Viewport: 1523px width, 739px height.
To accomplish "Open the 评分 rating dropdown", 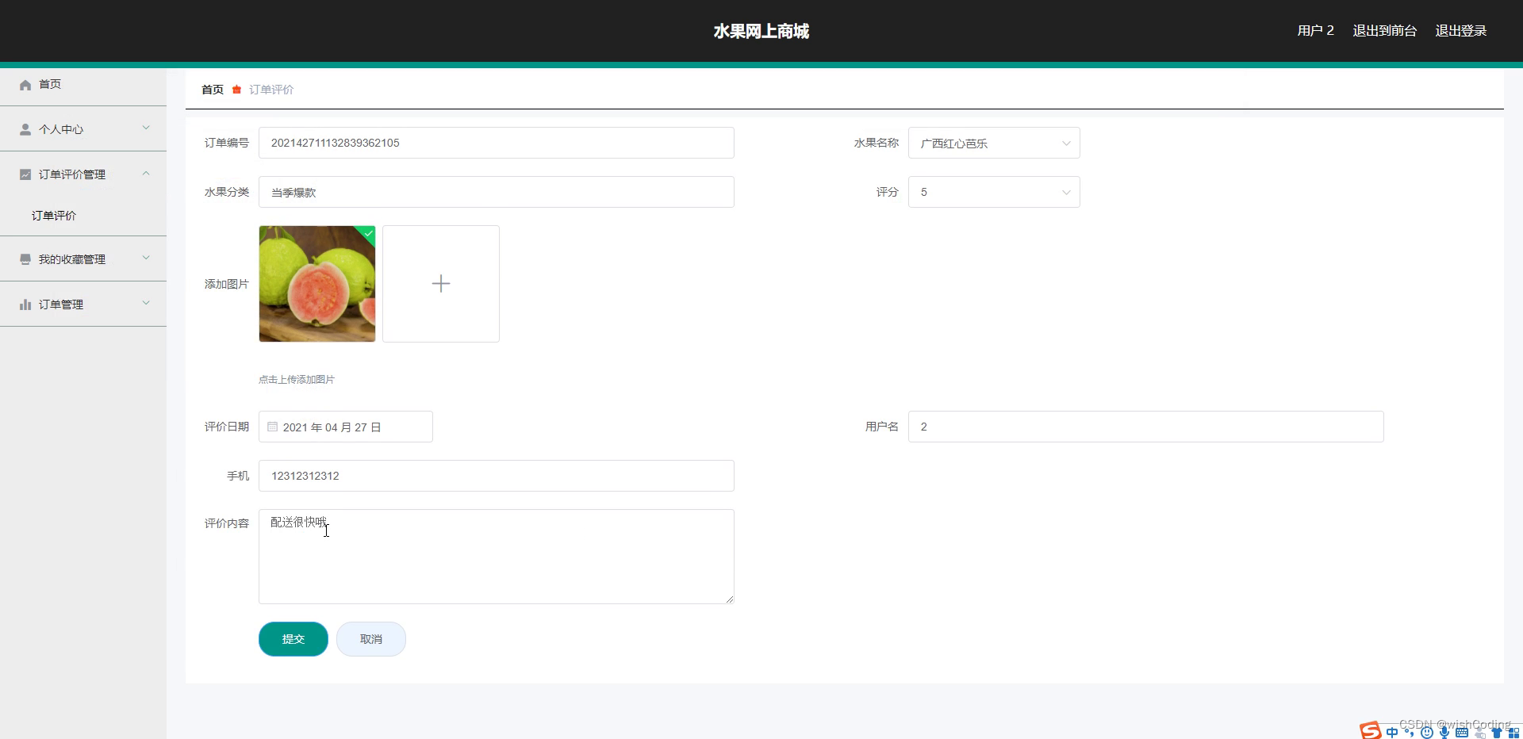I will [993, 192].
